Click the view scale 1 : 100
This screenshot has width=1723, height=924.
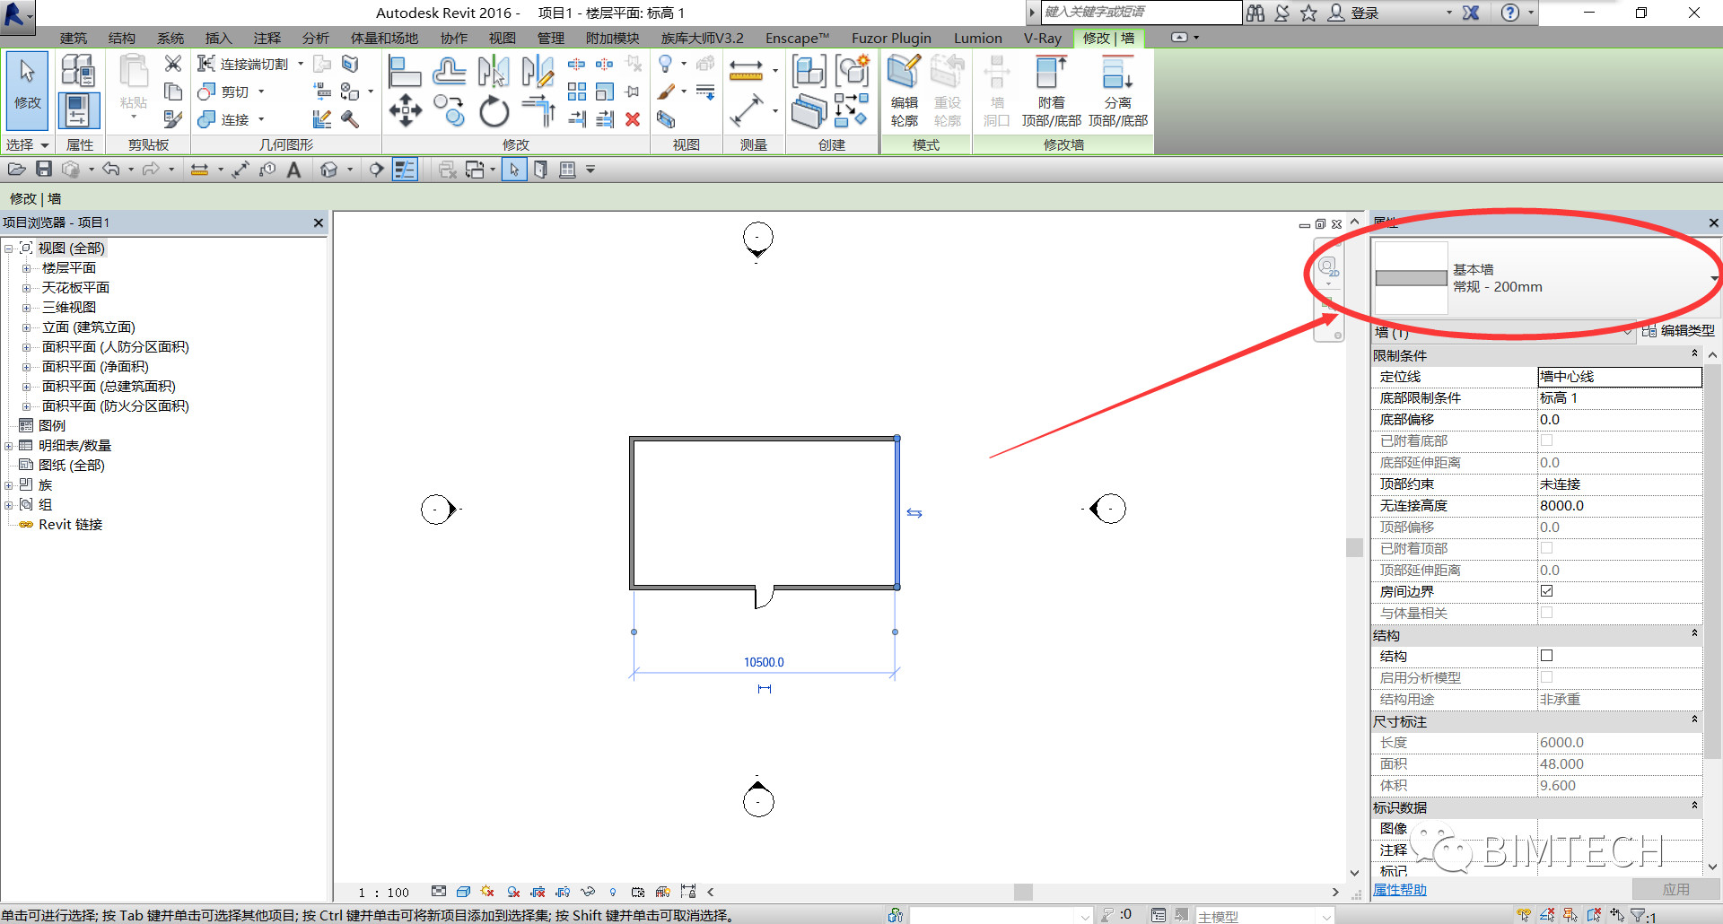tap(383, 893)
